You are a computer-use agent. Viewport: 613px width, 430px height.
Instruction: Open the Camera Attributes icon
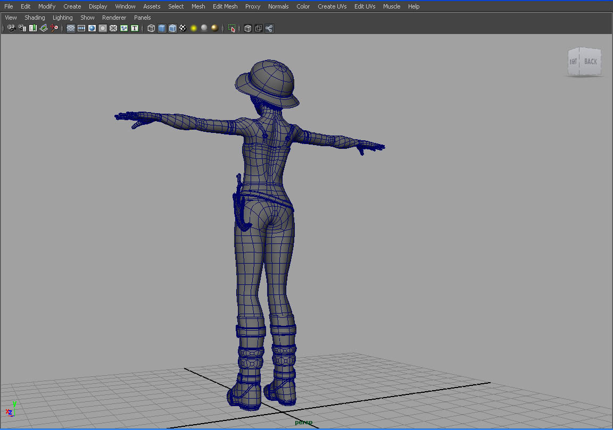(x=22, y=28)
